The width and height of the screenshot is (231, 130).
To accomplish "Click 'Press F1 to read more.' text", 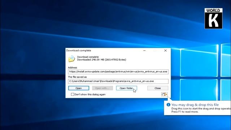I will (185, 112).
